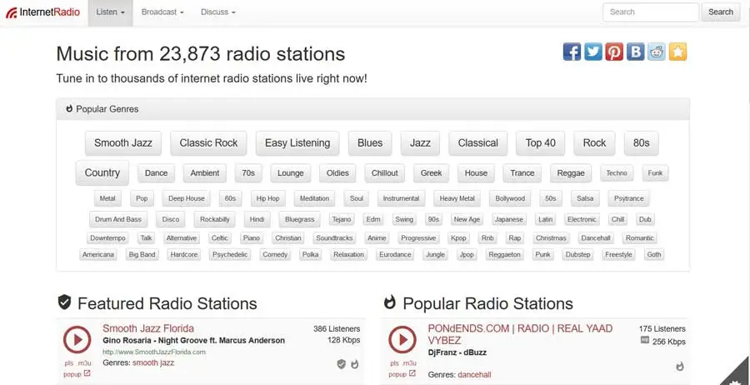The width and height of the screenshot is (750, 385).
Task: Open popup player icon for PONdENDS.COM
Action: point(412,373)
